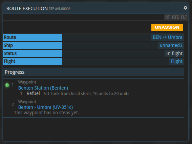Switch to the RTE tab
The width and height of the screenshot is (192, 144).
pos(175,17)
